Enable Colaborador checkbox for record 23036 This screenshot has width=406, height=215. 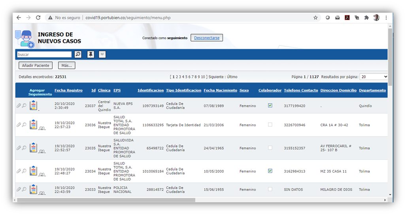point(270,125)
